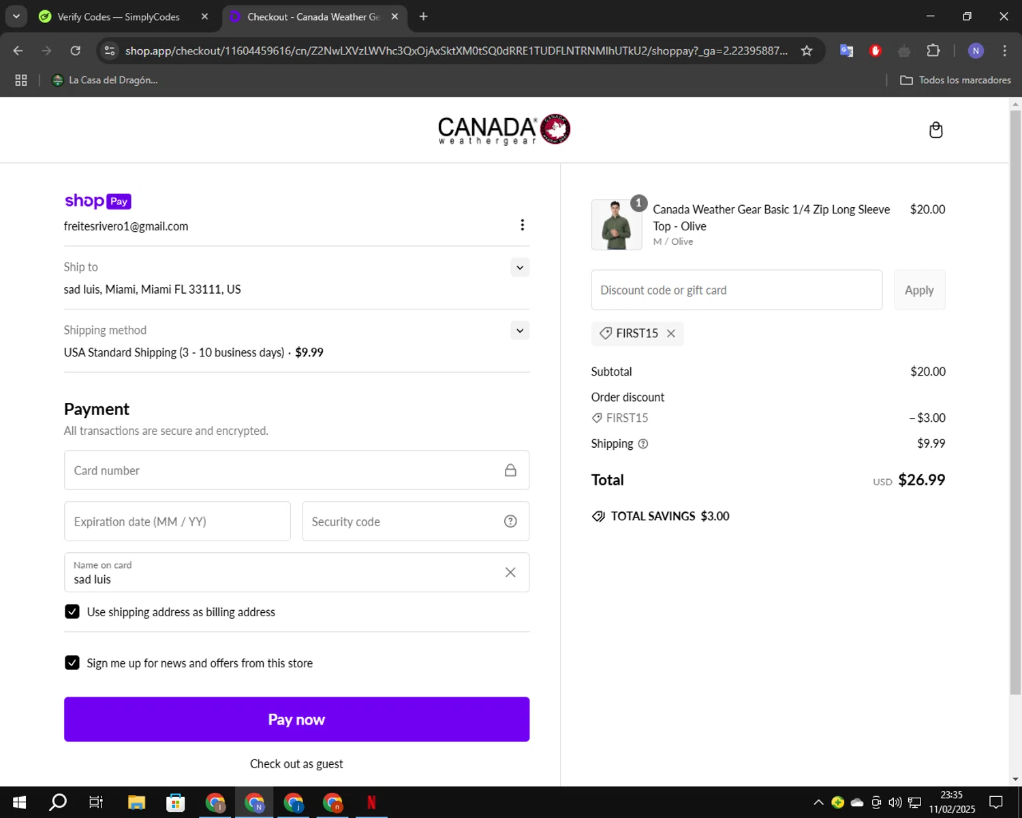
Task: Reload the checkout page
Action: [76, 50]
